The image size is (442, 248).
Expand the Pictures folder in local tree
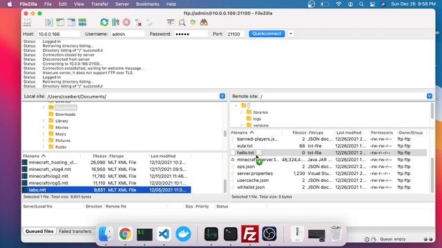[x=44, y=141]
